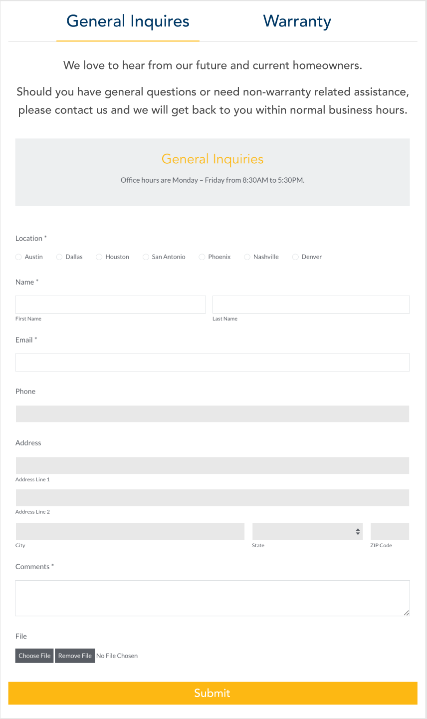The image size is (427, 719).
Task: Choose Dallas as the location
Action: click(59, 257)
